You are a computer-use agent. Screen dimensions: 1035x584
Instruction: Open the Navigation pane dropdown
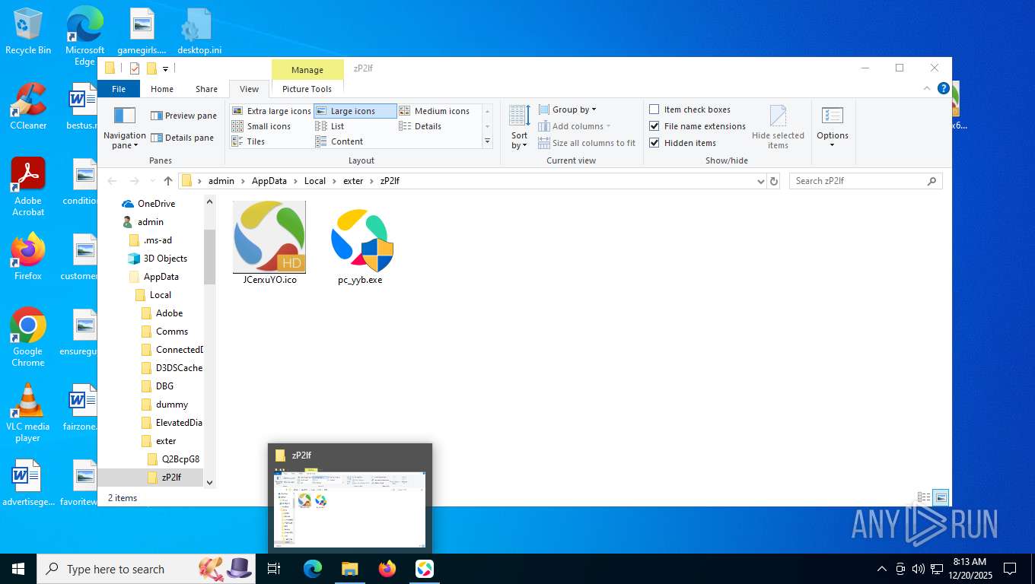coord(124,128)
